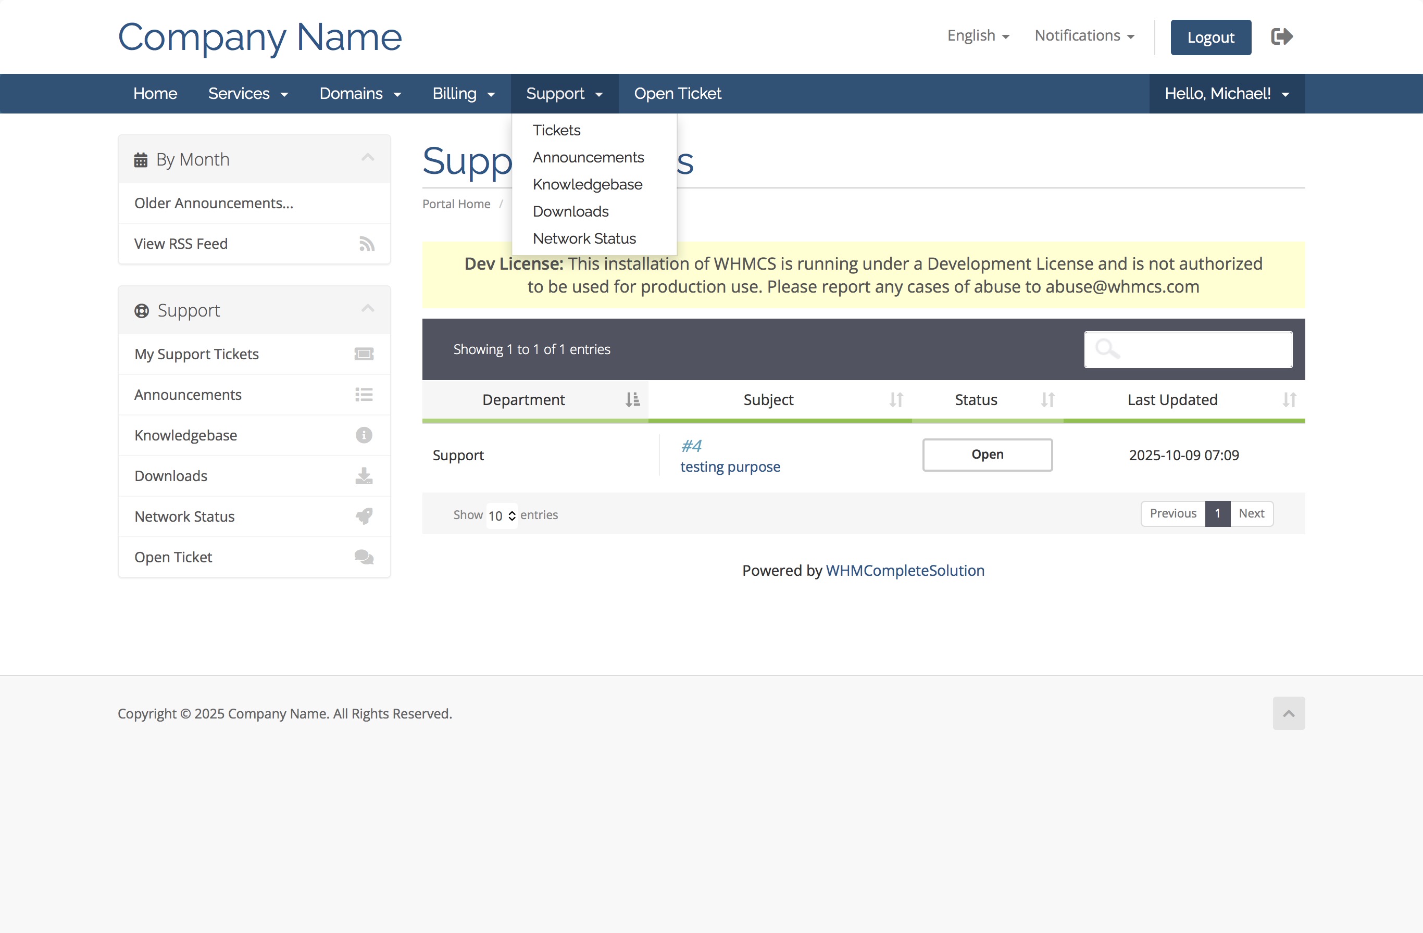This screenshot has height=933, width=1423.
Task: Change the show entries count dropdown
Action: coord(501,516)
